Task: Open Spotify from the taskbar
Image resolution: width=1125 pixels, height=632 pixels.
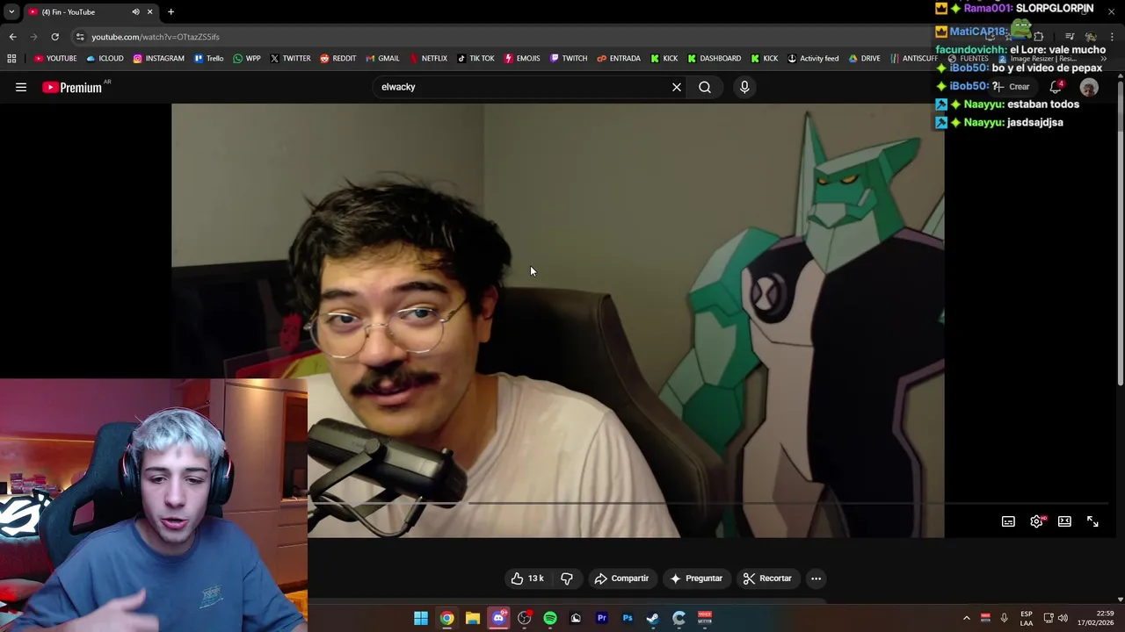Action: click(550, 619)
